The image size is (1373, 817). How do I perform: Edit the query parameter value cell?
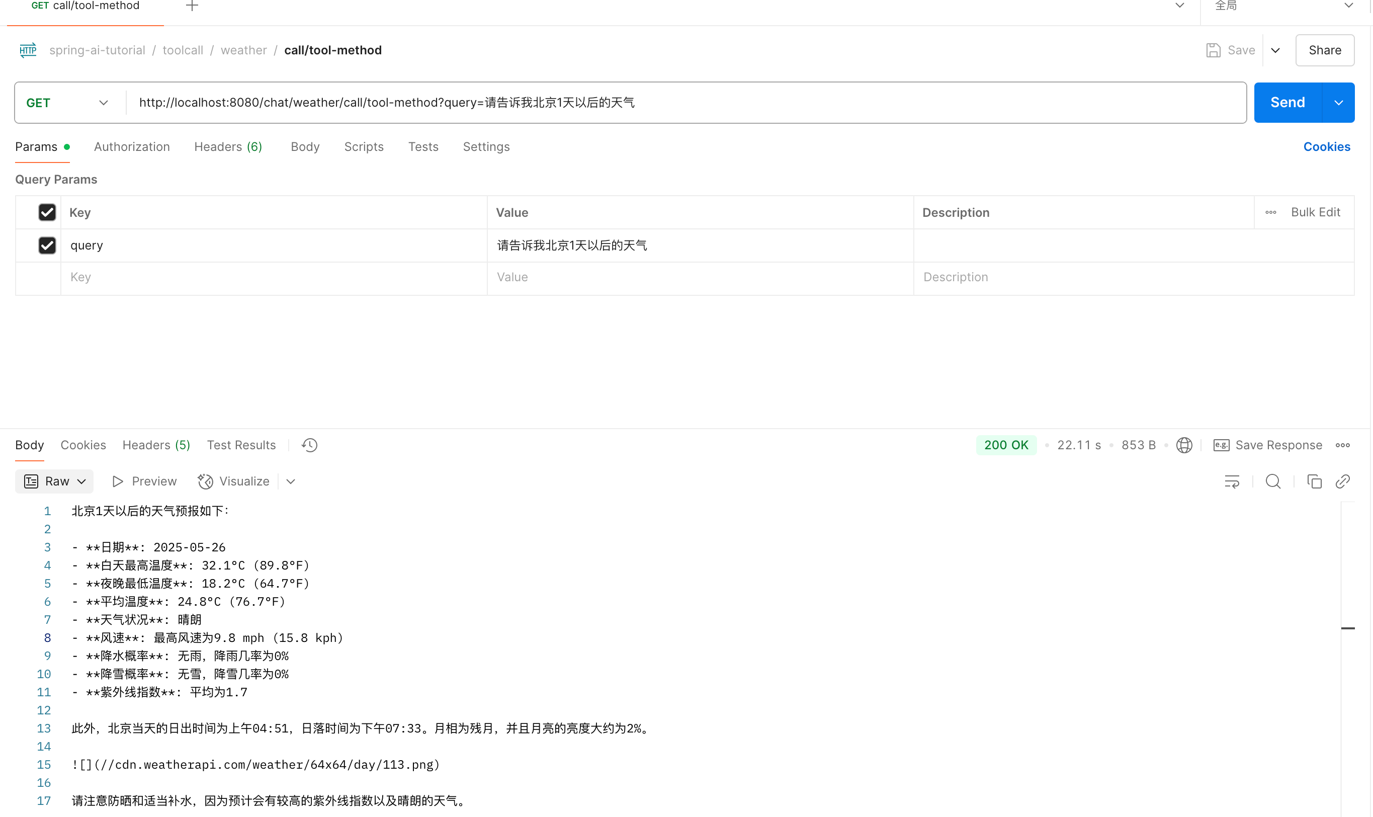pyautogui.click(x=700, y=246)
